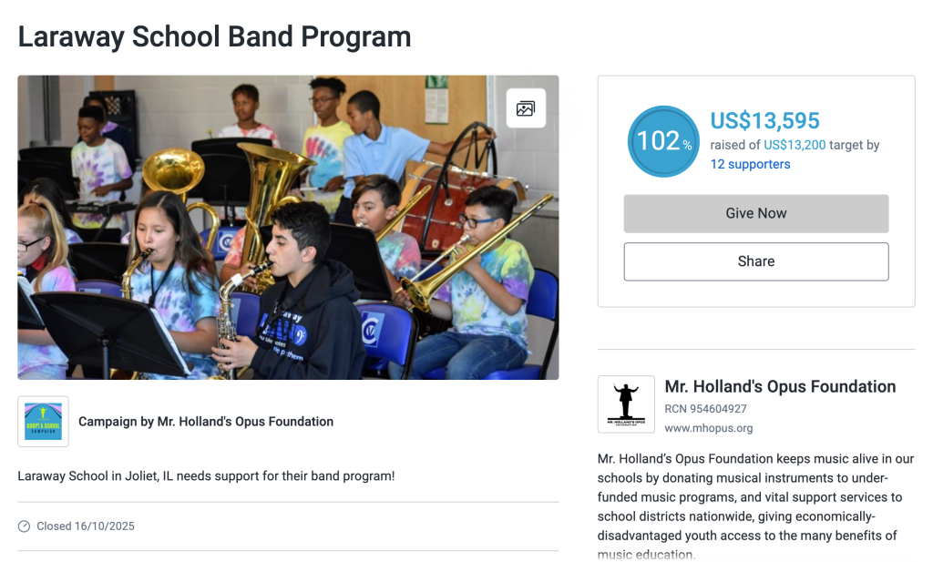Open the Mr. Holland's Opus Foundation heading
Image resolution: width=933 pixels, height=562 pixels.
[780, 386]
